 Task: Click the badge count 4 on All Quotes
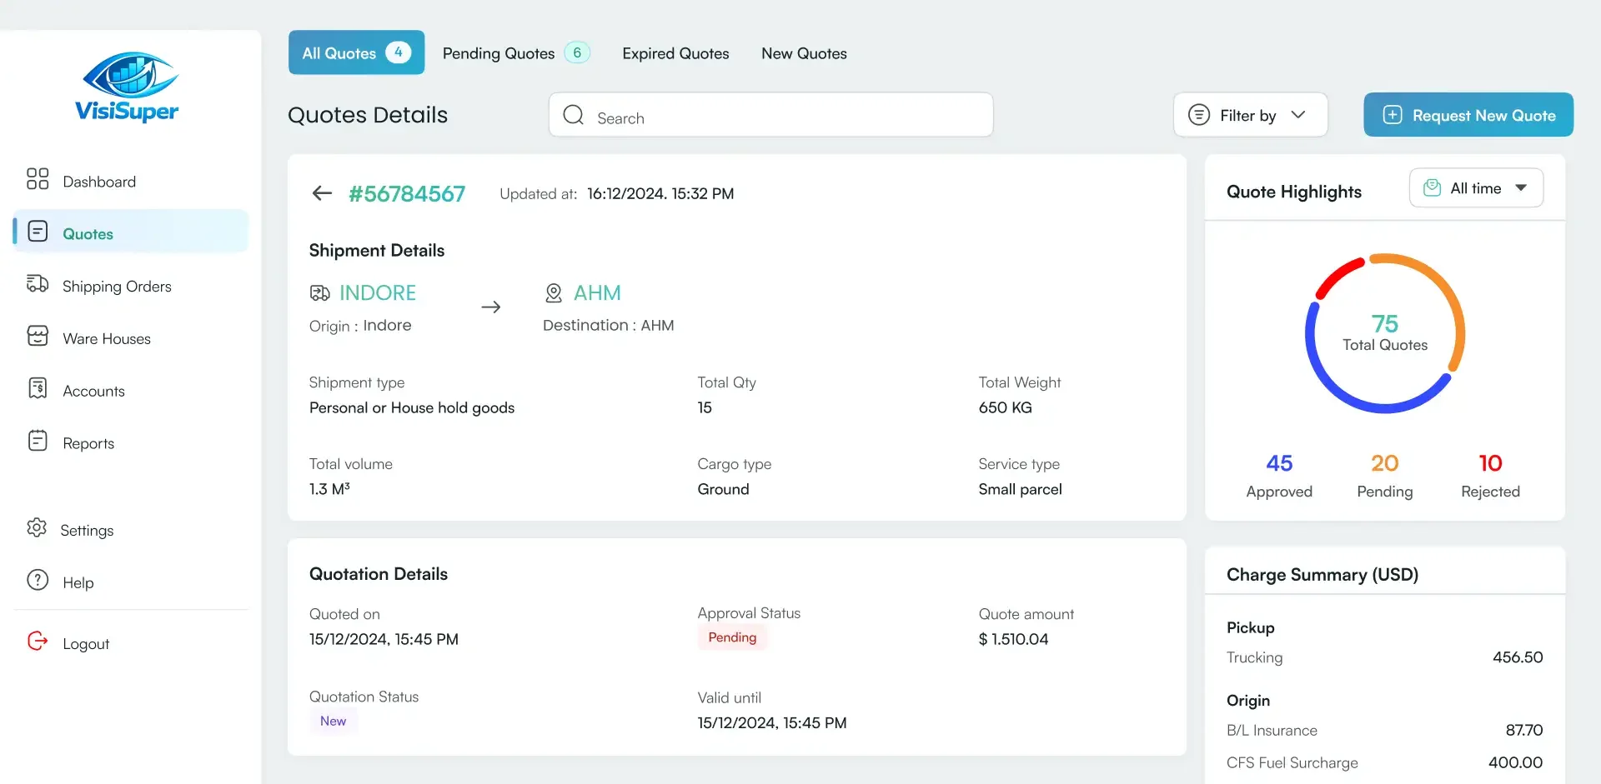[399, 52]
